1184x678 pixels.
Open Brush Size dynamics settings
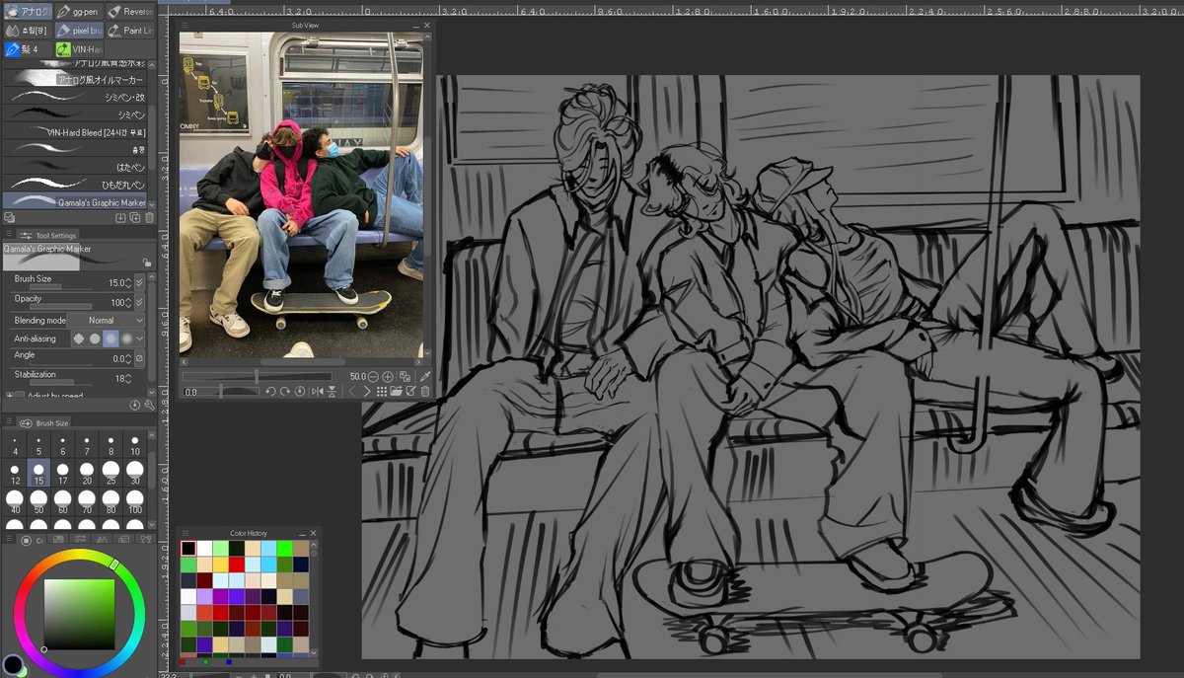(x=139, y=282)
